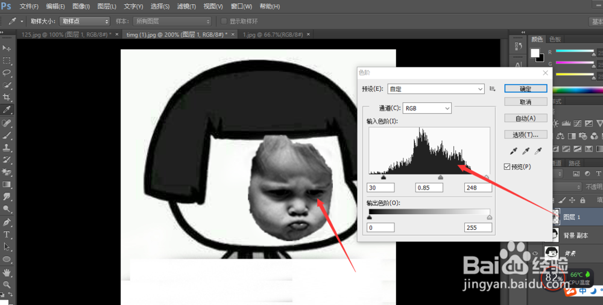Viewport: 603px width, 305px height.
Task: Select the Horizontal Type tool
Action: pos(7,235)
